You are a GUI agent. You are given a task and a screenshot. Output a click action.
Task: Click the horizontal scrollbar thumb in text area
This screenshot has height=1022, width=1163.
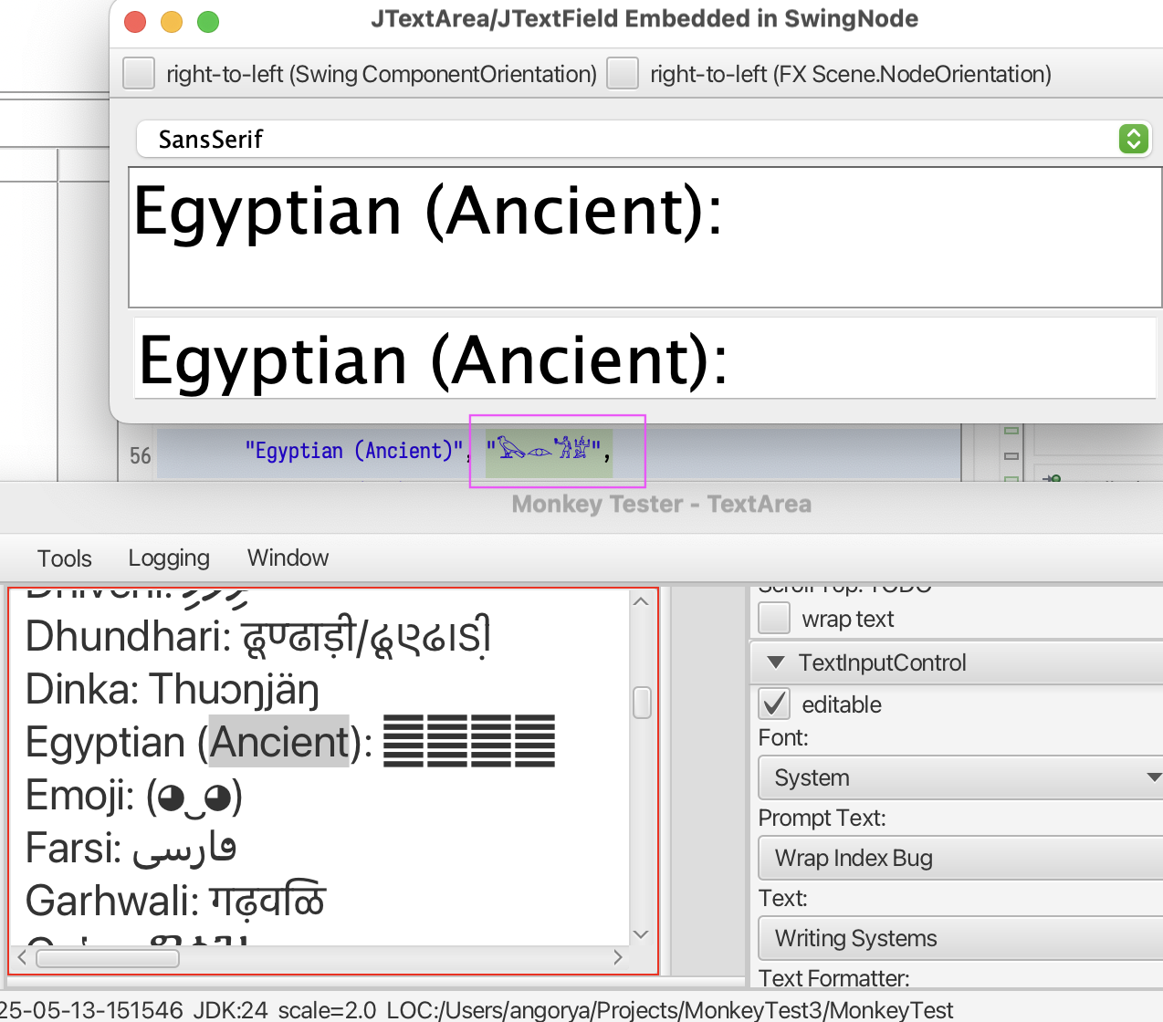coord(107,957)
